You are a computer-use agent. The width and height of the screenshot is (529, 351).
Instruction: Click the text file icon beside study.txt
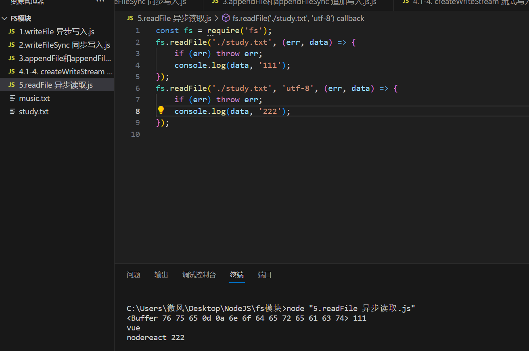pos(12,111)
